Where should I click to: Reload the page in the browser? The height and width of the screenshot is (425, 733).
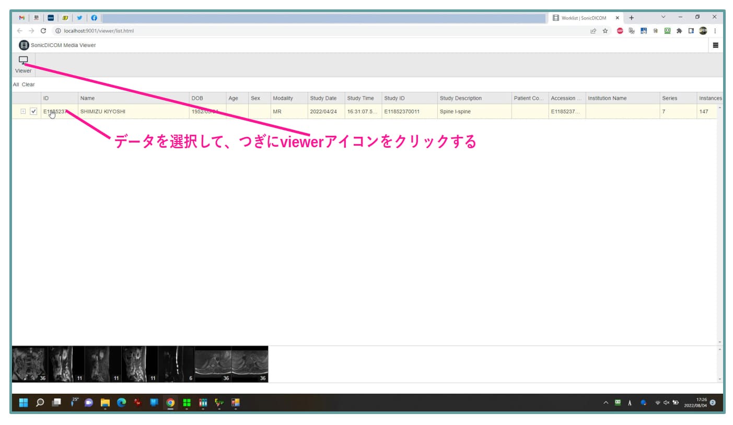[43, 31]
